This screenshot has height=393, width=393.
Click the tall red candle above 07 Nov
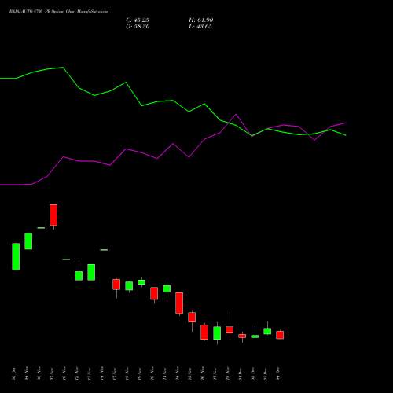point(53,215)
